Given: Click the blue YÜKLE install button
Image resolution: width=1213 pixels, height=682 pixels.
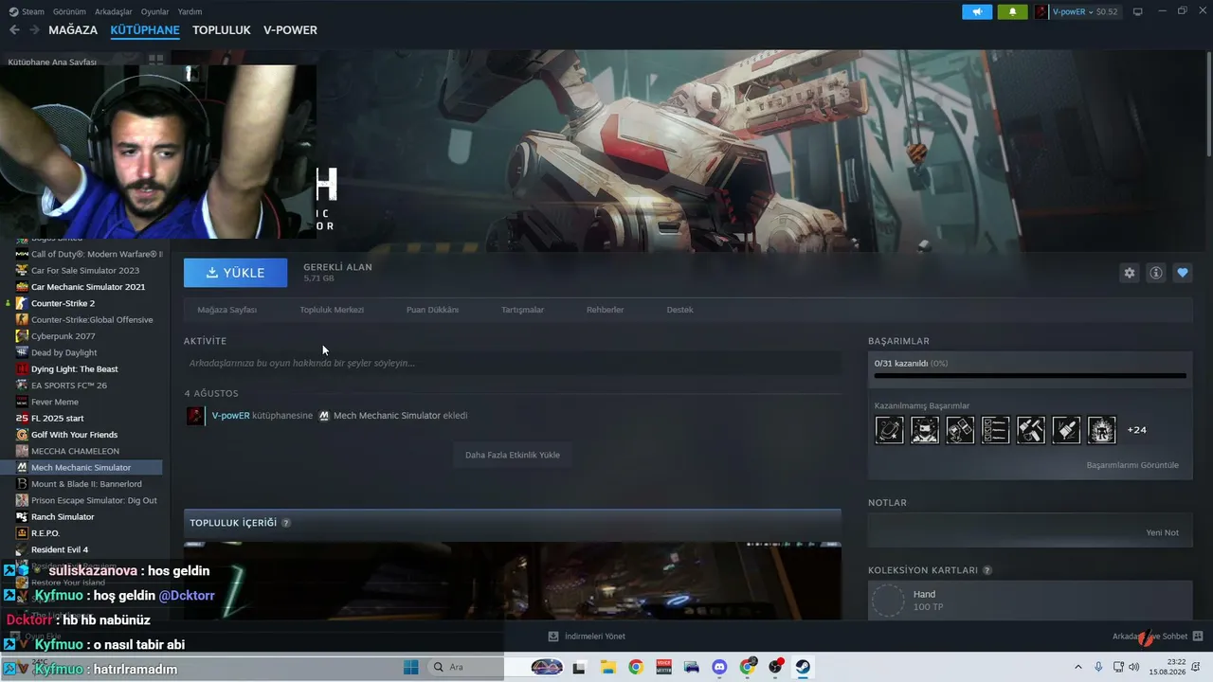Looking at the screenshot, I should pyautogui.click(x=235, y=273).
